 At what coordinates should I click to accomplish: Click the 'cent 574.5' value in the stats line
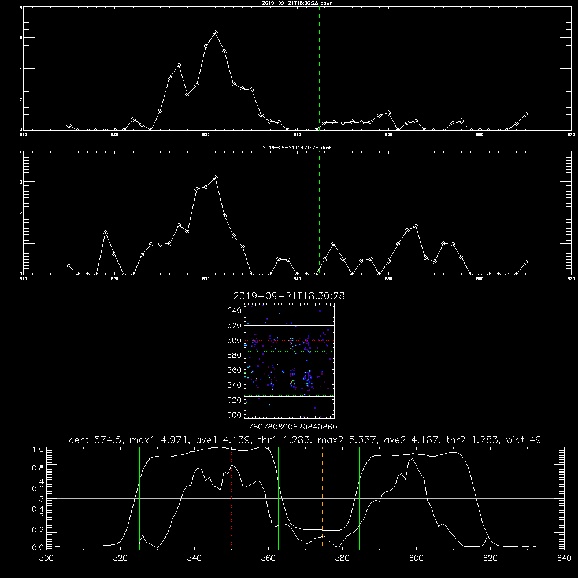coord(97,440)
